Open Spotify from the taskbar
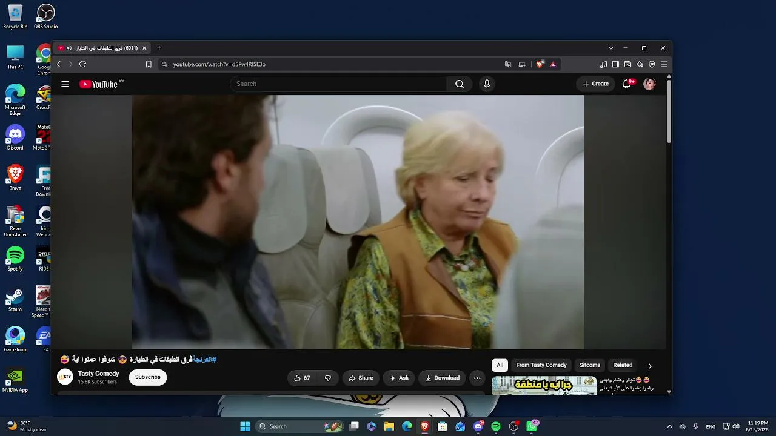Image resolution: width=776 pixels, height=436 pixels. (x=496, y=426)
